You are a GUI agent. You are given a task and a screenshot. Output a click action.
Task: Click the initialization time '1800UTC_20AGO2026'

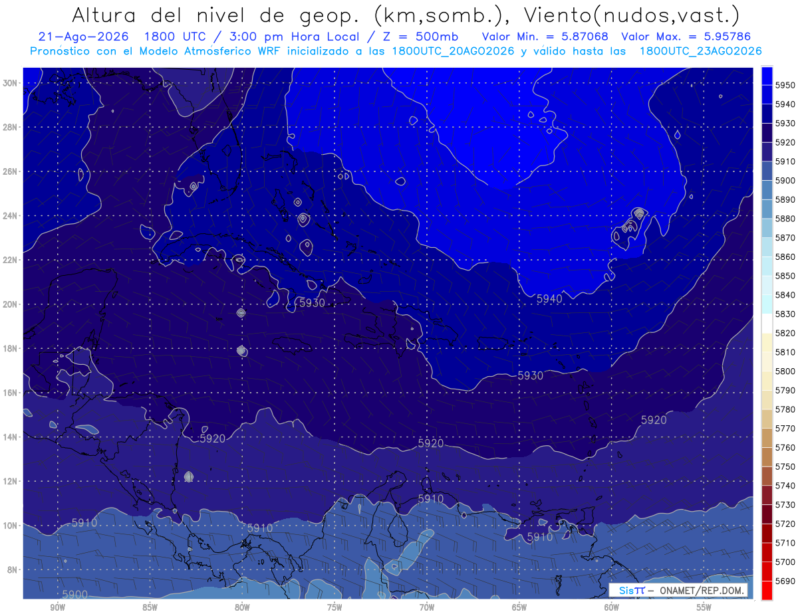click(453, 51)
